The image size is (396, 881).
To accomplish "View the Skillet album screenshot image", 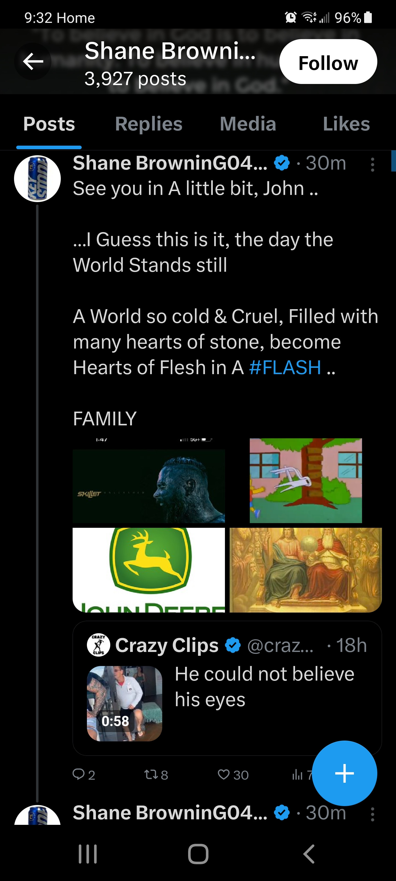I will pyautogui.click(x=148, y=481).
